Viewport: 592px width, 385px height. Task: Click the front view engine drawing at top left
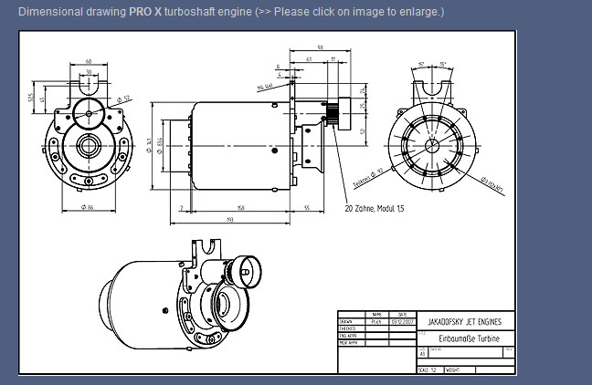tap(88, 137)
